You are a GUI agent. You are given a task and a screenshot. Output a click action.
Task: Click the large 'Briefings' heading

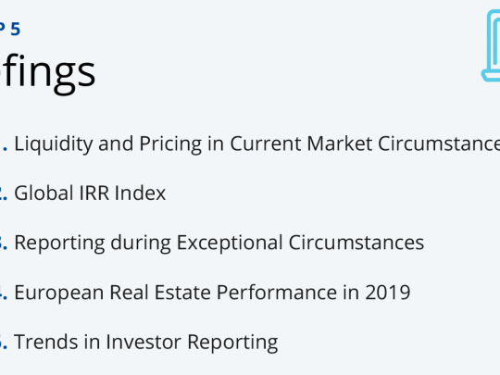point(48,72)
